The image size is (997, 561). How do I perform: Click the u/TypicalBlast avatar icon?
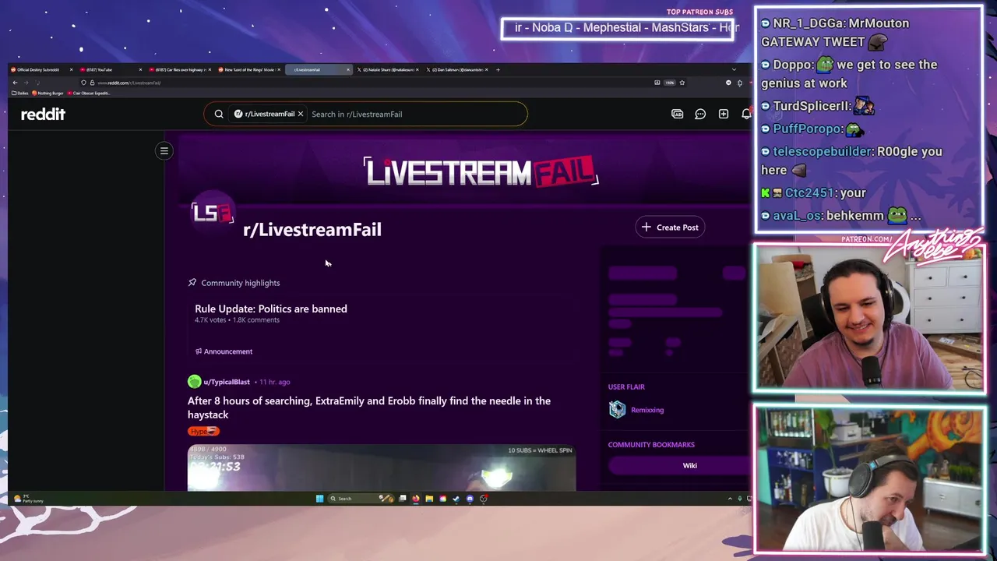[x=194, y=382]
